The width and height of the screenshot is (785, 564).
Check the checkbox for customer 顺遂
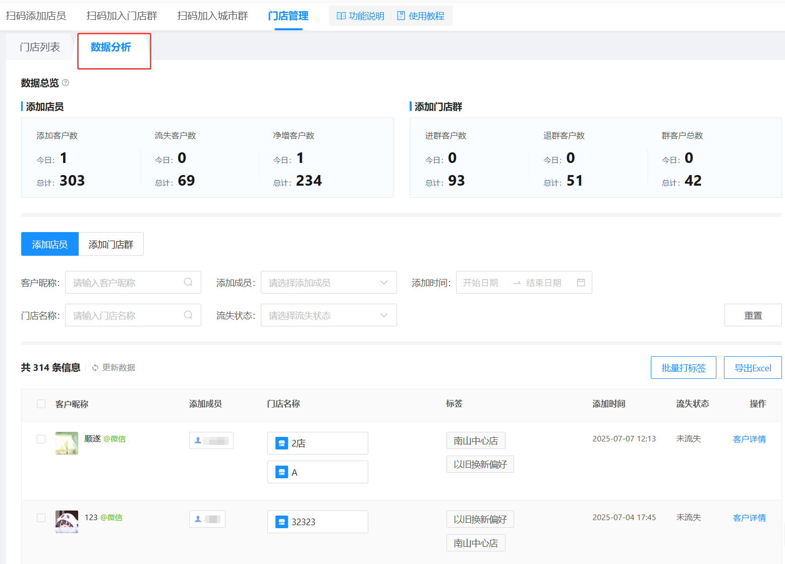coord(41,439)
